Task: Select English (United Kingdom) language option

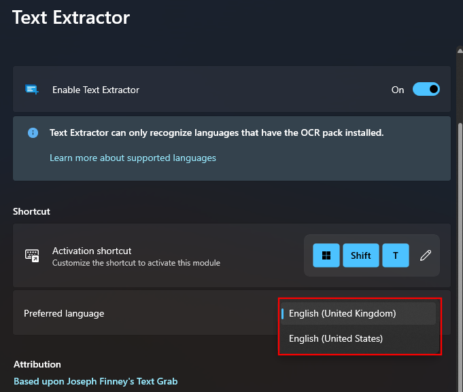Action: point(342,313)
